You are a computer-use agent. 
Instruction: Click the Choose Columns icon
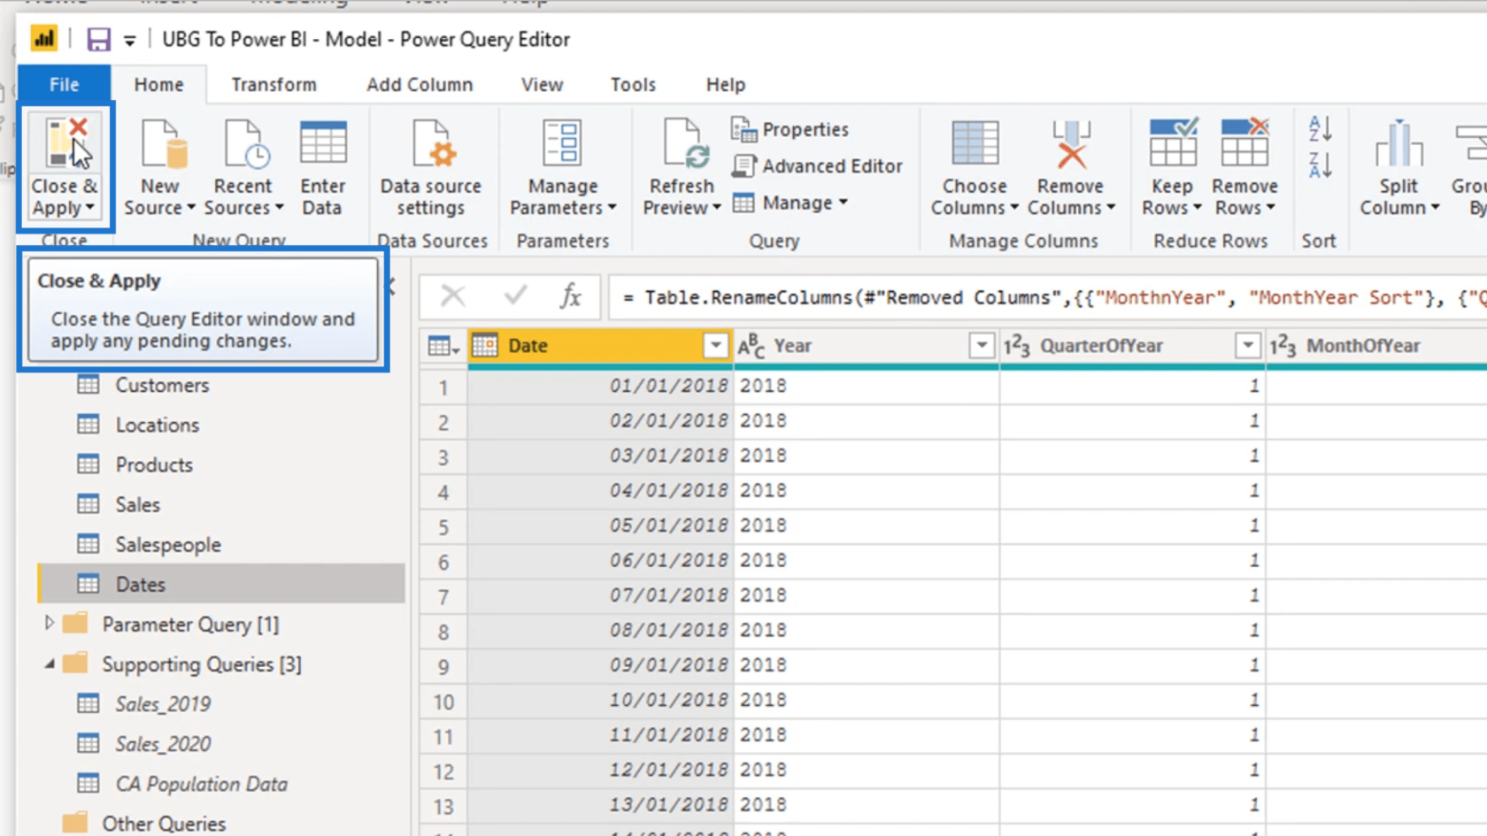tap(975, 143)
